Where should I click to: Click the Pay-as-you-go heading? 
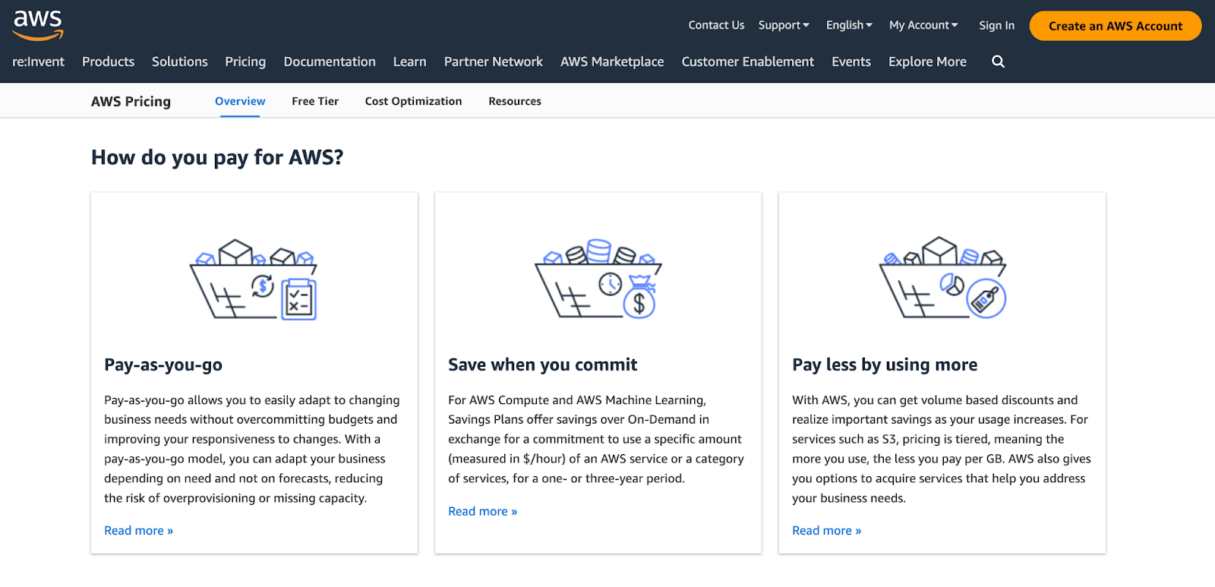(x=163, y=365)
